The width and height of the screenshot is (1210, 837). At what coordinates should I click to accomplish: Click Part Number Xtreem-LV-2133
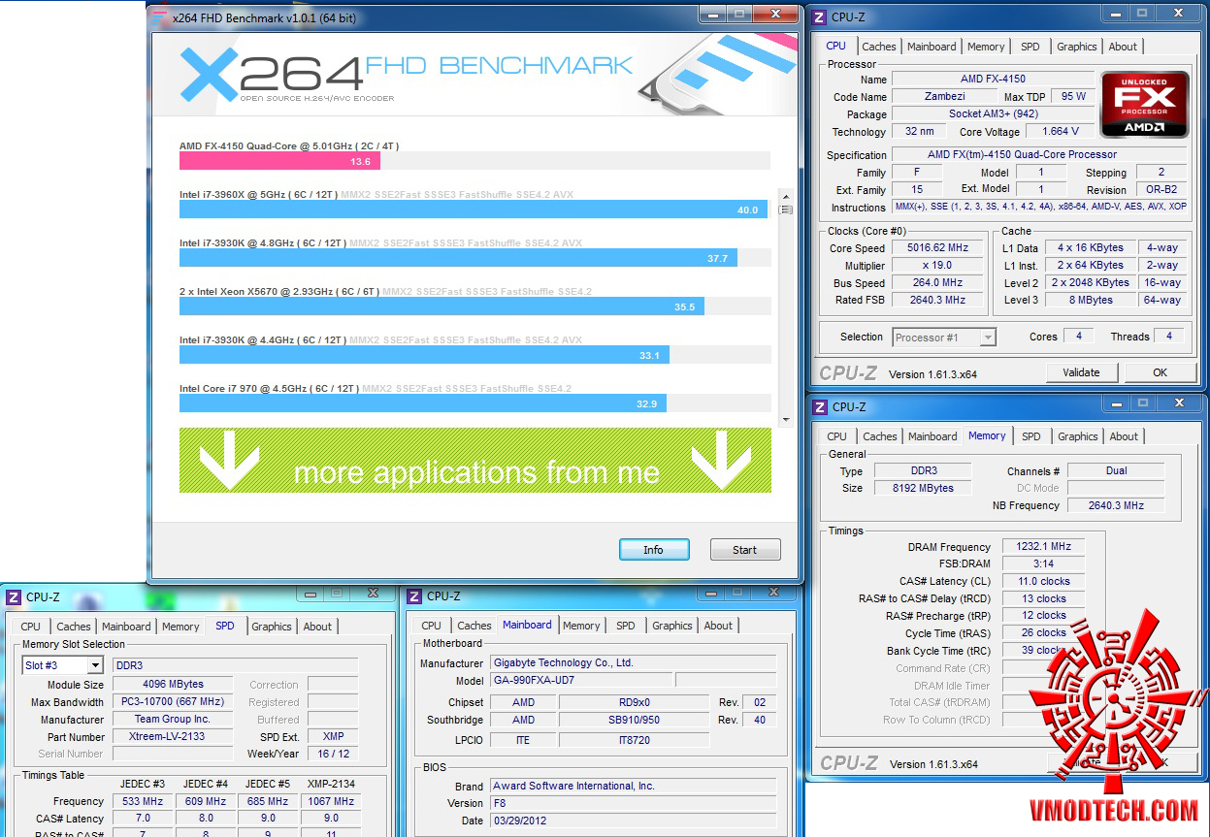coord(171,737)
